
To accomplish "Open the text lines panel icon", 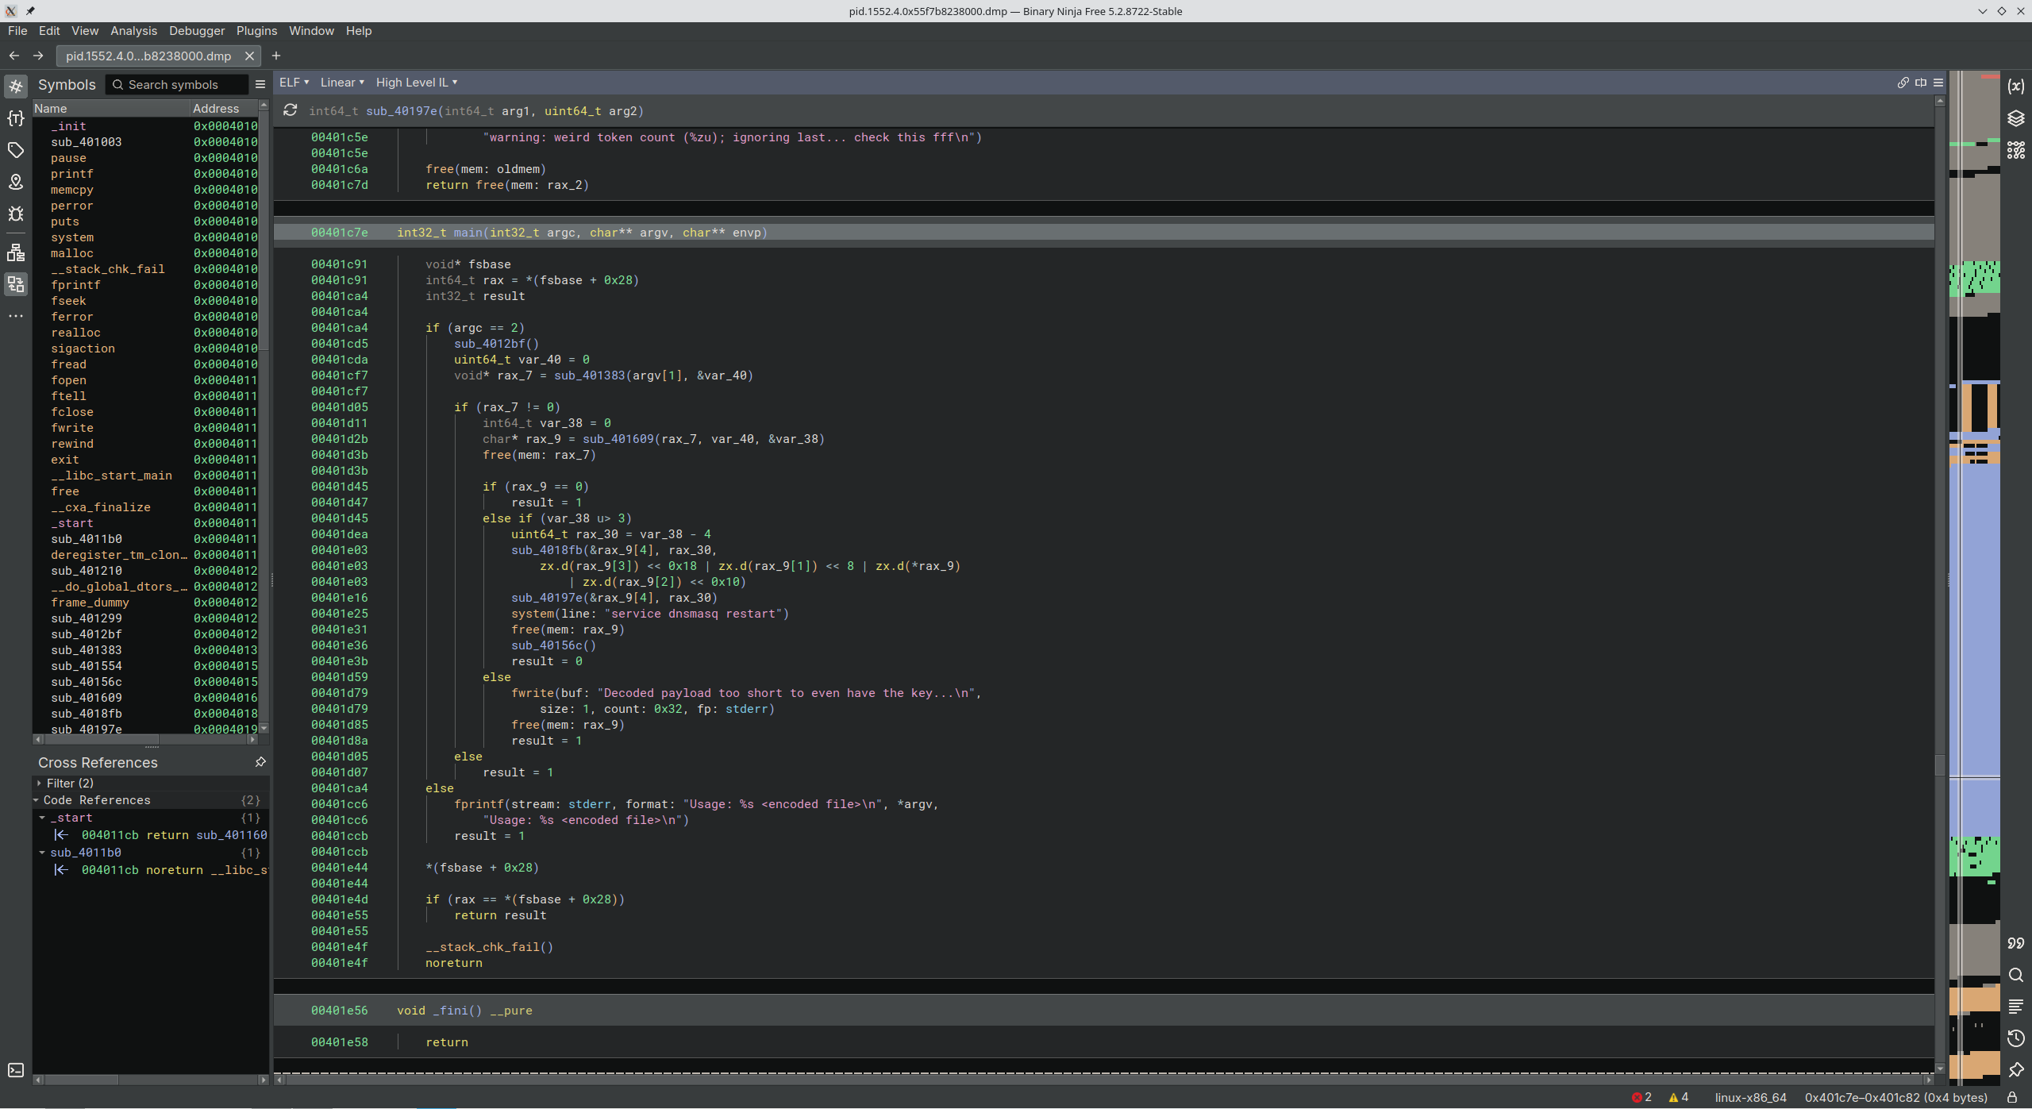I will (2016, 1007).
